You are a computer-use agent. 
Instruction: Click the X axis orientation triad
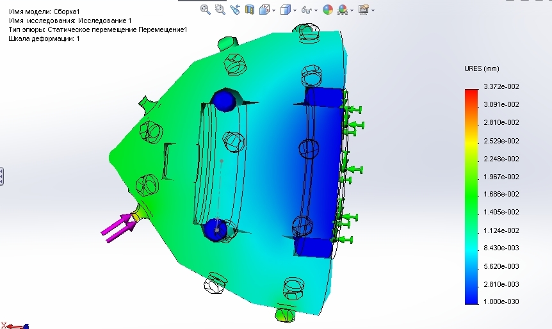click(15, 326)
